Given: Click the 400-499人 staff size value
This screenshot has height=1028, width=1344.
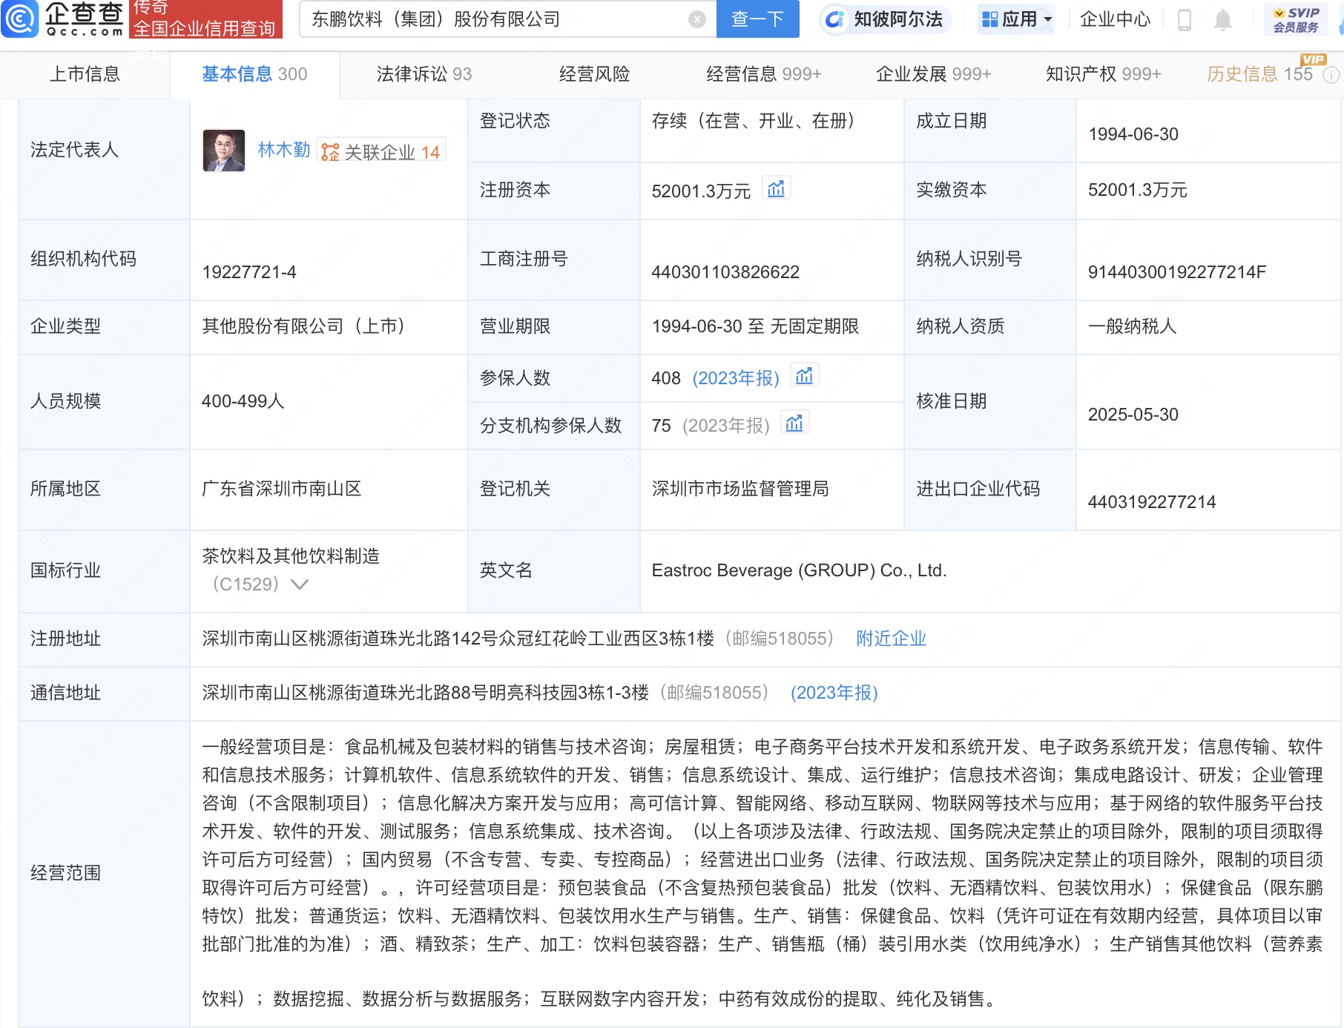Looking at the screenshot, I should click(x=243, y=401).
